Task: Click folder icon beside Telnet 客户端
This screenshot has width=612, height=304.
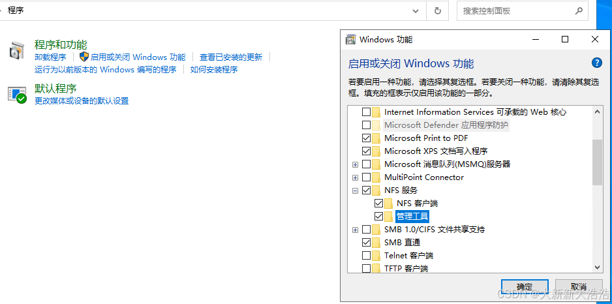Action: (376, 256)
